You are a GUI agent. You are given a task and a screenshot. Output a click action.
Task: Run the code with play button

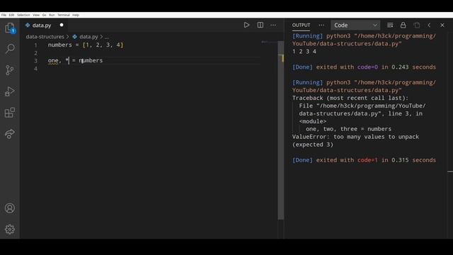coord(246,25)
